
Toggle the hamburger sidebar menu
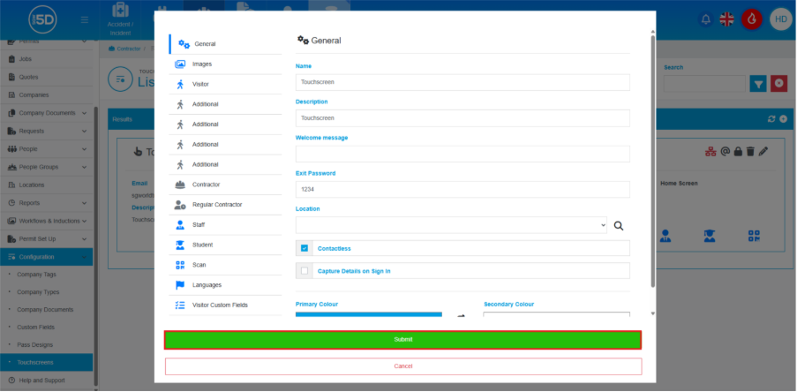(x=85, y=19)
